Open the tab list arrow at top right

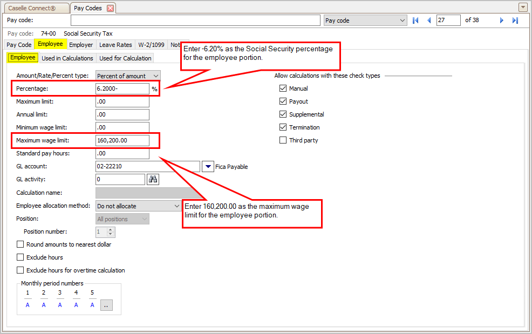click(522, 8)
